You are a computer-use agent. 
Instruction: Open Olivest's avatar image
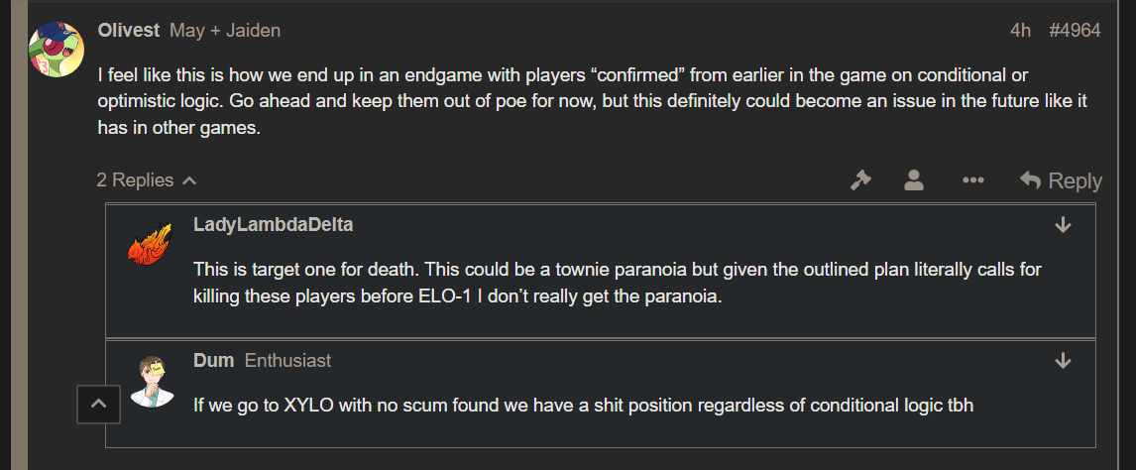56,50
